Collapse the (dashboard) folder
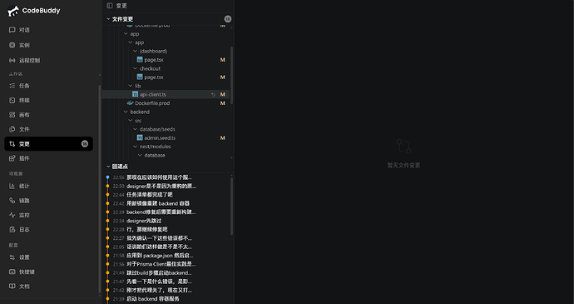 coord(135,51)
